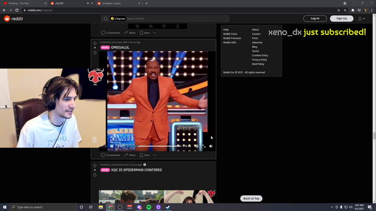Bookmark this page with star icon

(x=345, y=11)
